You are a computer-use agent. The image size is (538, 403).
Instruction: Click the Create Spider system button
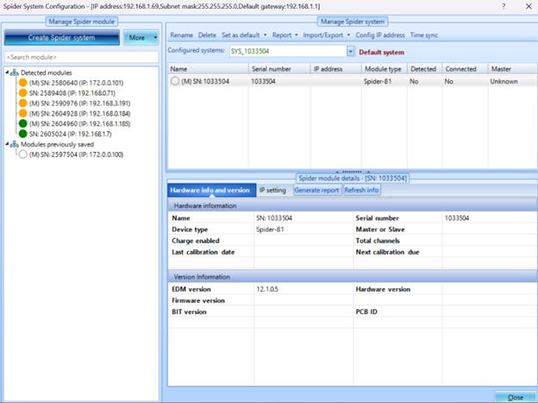click(x=61, y=38)
